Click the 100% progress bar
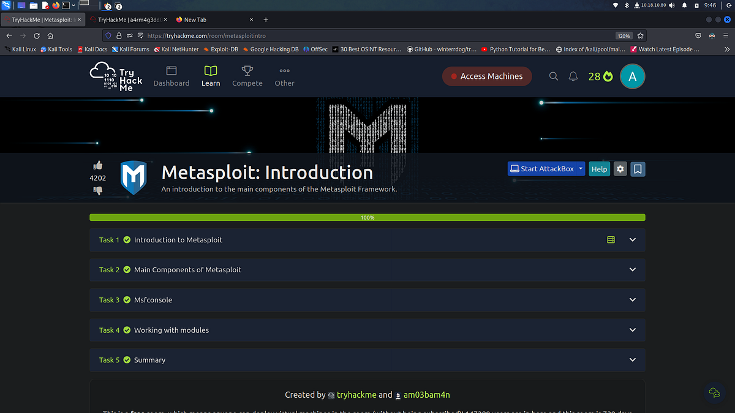735x413 pixels. click(x=367, y=217)
